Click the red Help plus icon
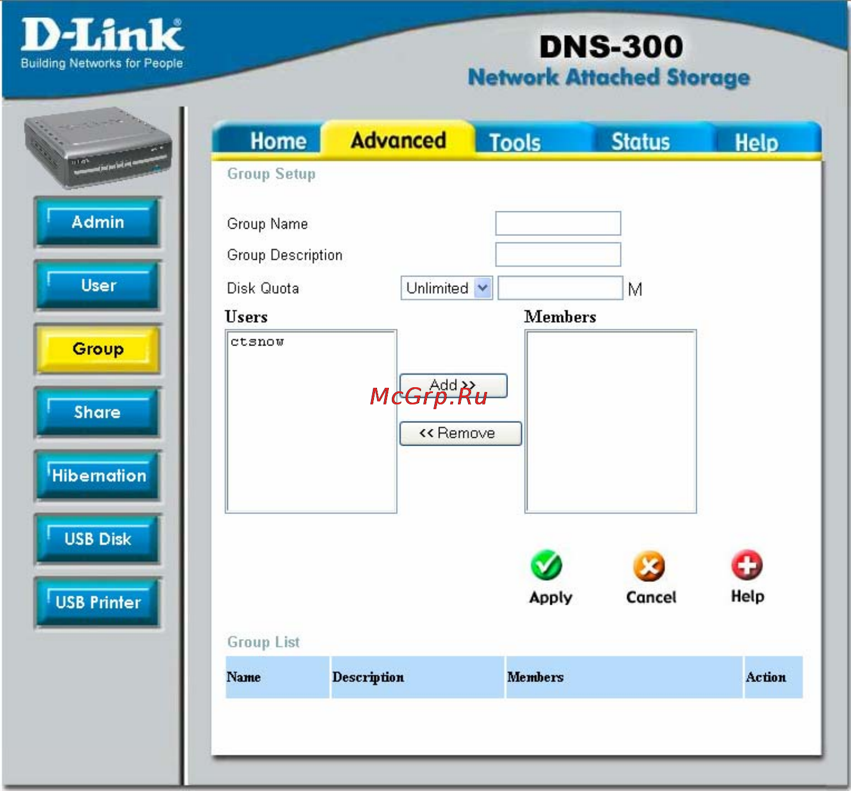The image size is (851, 791). [747, 565]
